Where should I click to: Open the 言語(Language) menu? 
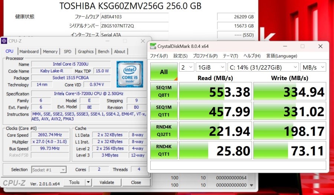[282, 56]
